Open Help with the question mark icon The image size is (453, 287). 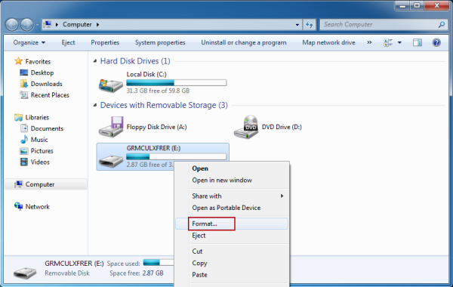point(436,42)
